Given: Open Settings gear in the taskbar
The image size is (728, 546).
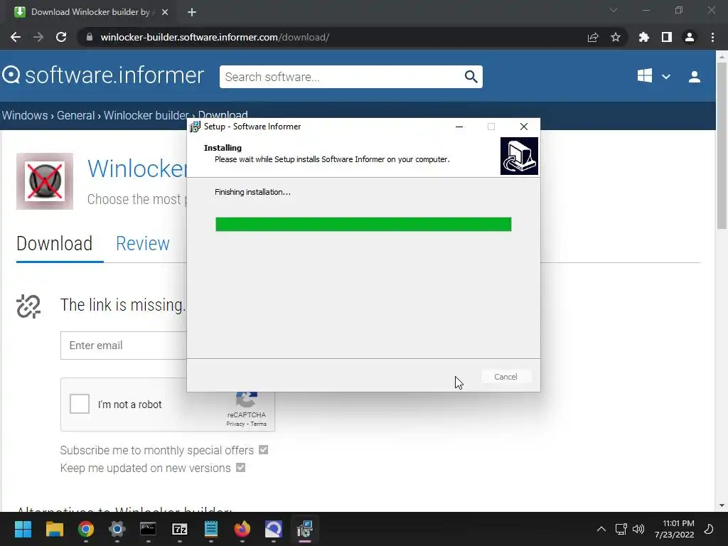Looking at the screenshot, I should 117,529.
